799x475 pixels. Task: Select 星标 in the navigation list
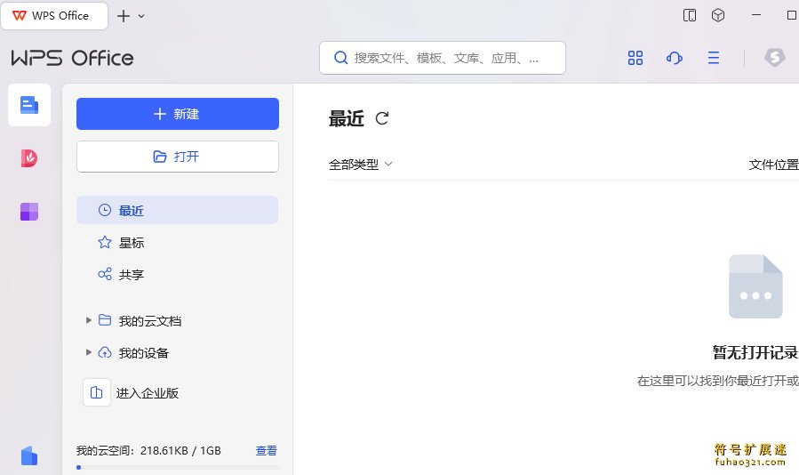point(131,243)
